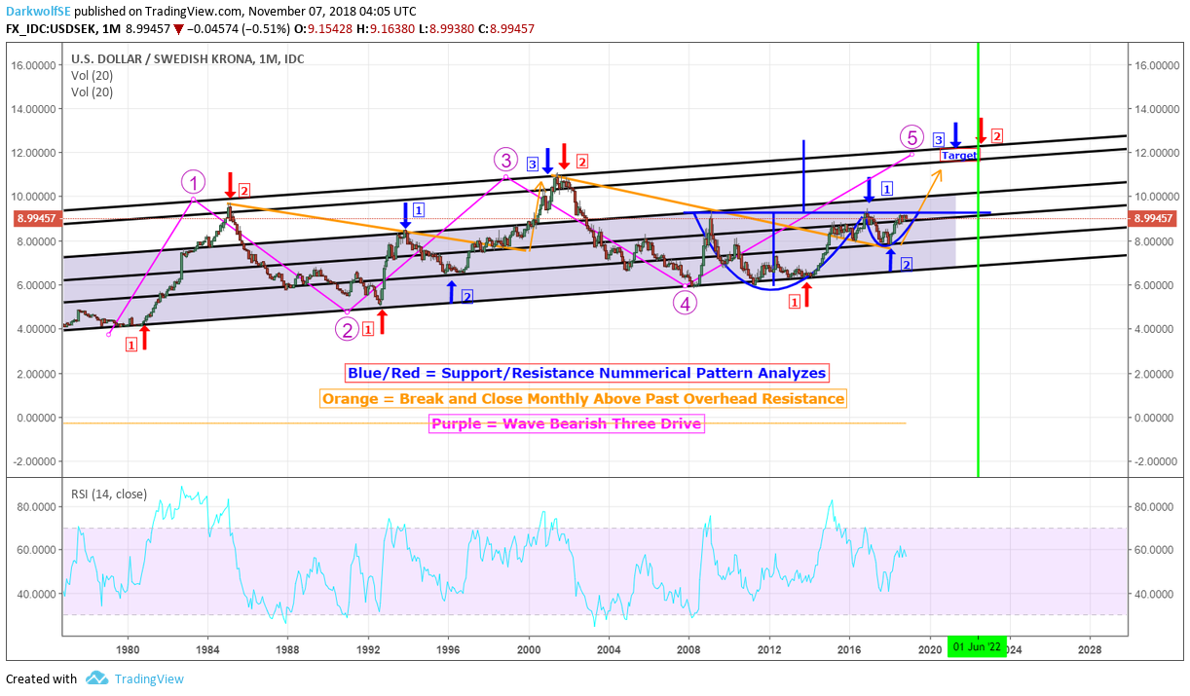Select the circled wave number 2 marker
The height and width of the screenshot is (696, 1190).
[x=348, y=330]
